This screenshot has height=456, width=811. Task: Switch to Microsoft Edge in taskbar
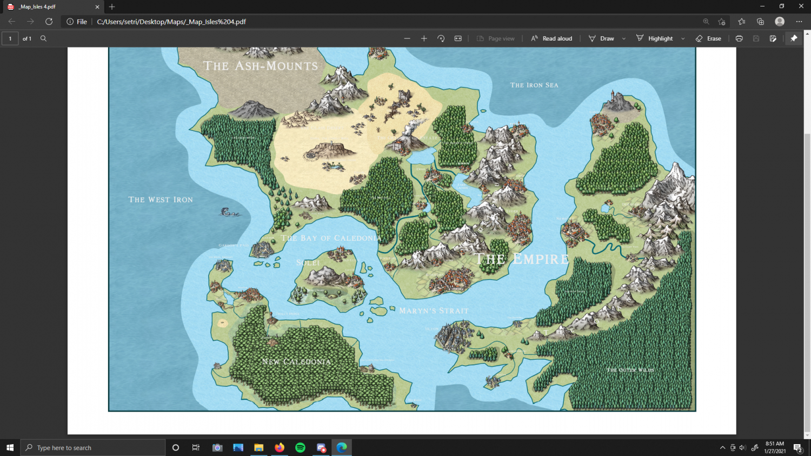coord(342,447)
